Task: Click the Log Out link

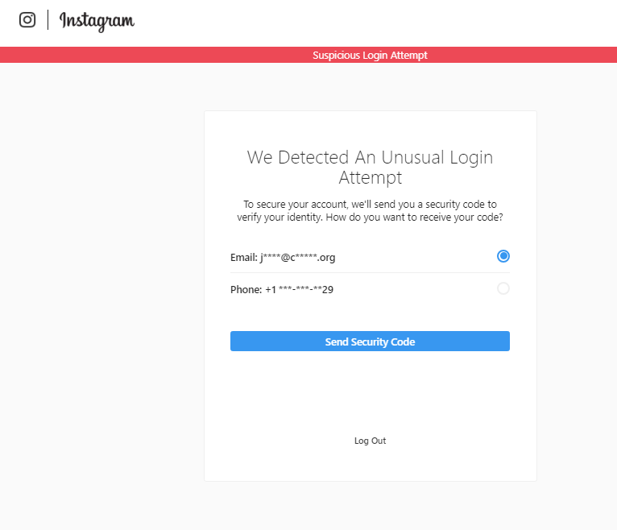Action: click(370, 441)
